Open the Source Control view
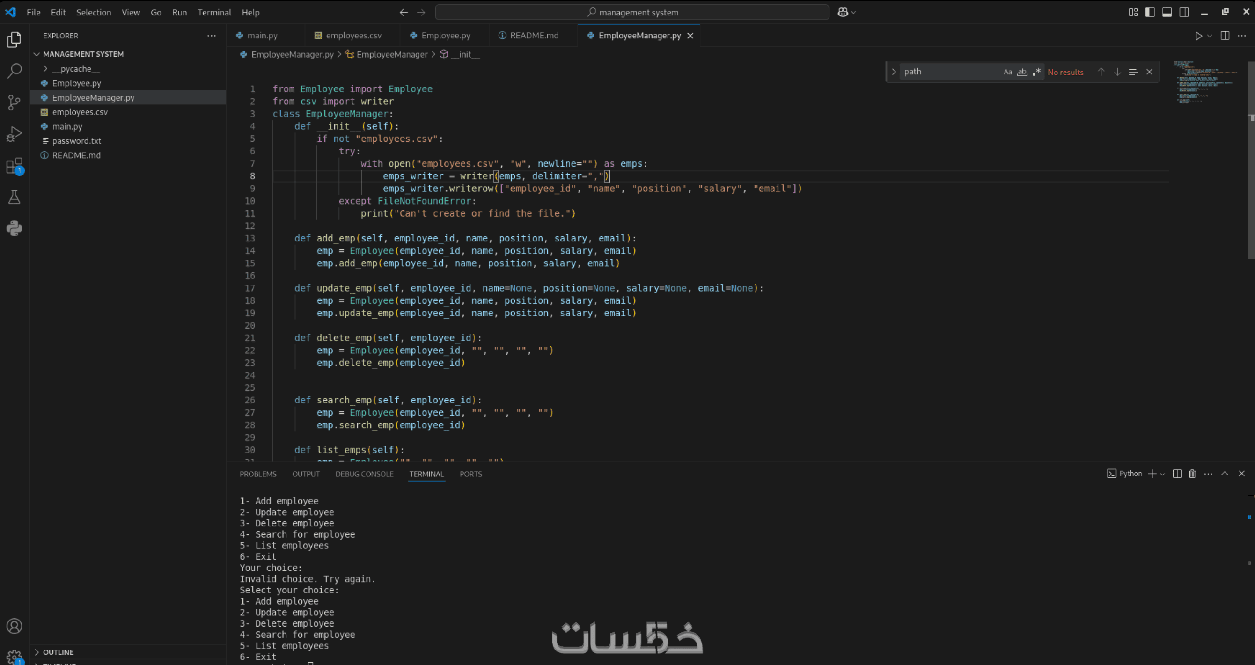This screenshot has width=1255, height=665. click(14, 102)
